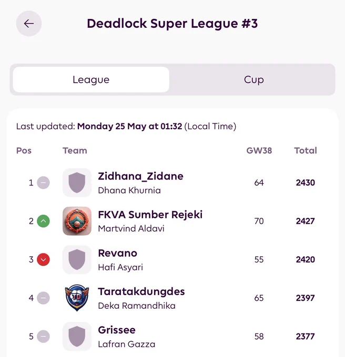Screen dimensions: 345x357
Task: Switch to the League tab
Action: (x=91, y=79)
